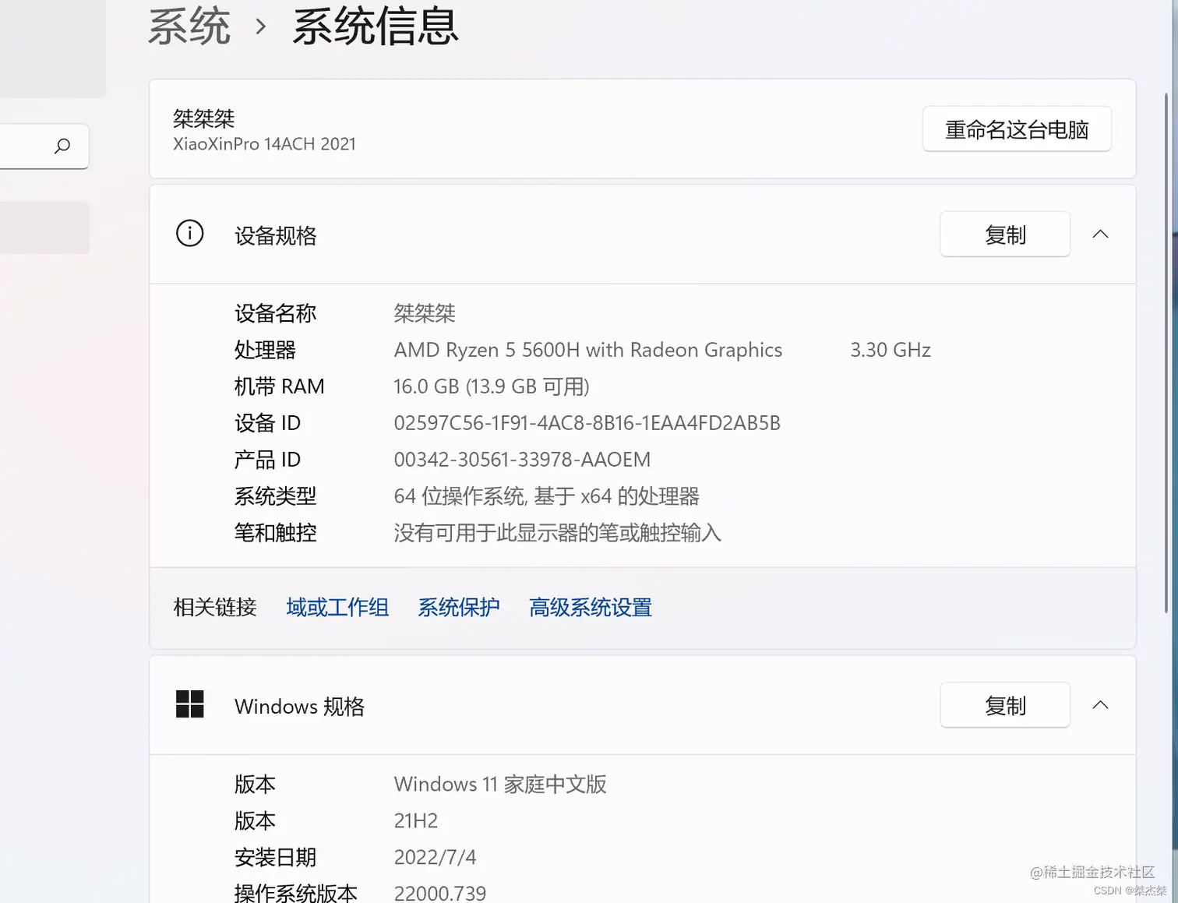Click the 设备 ID label

(267, 423)
